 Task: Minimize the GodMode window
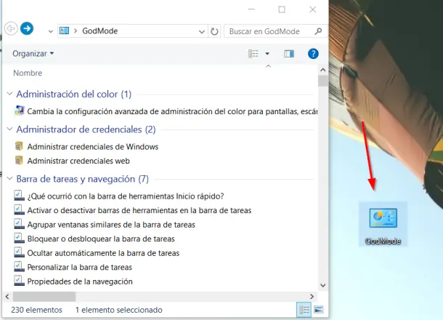[251, 9]
